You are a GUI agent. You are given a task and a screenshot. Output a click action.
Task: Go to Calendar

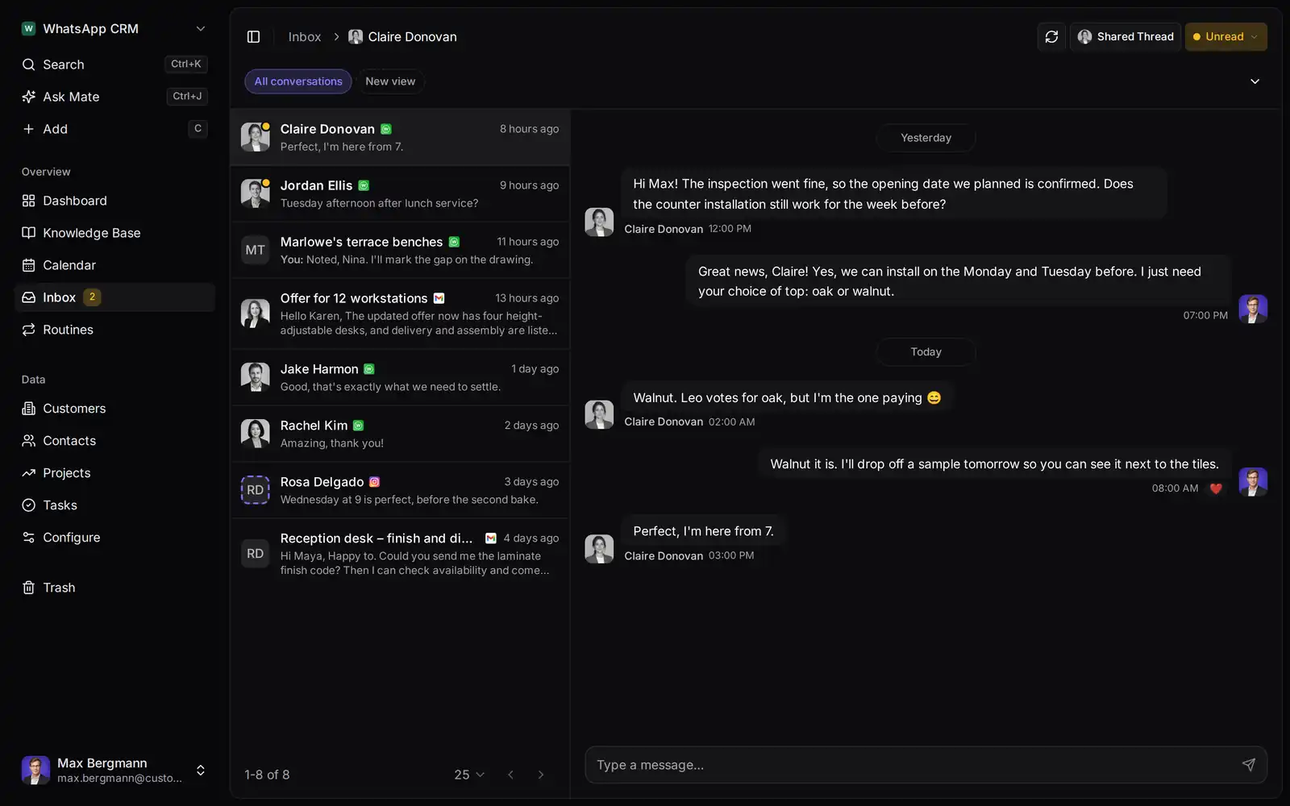click(114, 265)
